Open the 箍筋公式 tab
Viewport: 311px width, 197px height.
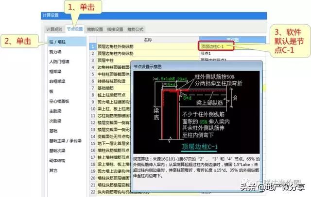(x=135, y=30)
